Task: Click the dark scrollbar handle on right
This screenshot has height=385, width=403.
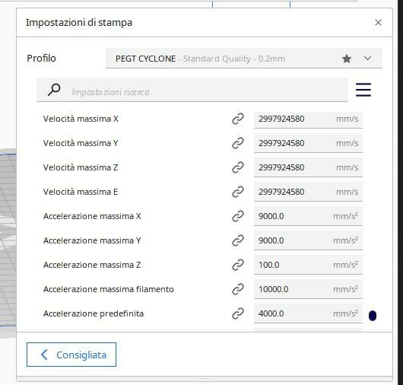Action: (x=373, y=316)
